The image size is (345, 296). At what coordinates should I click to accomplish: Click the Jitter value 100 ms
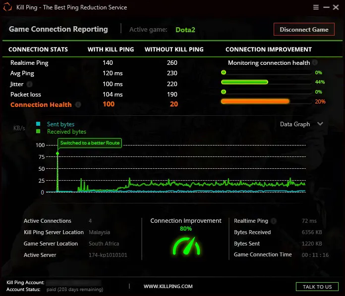113,84
